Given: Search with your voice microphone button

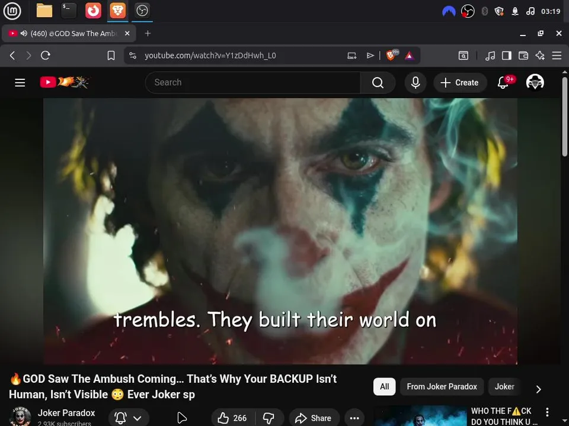Looking at the screenshot, I should pyautogui.click(x=415, y=83).
